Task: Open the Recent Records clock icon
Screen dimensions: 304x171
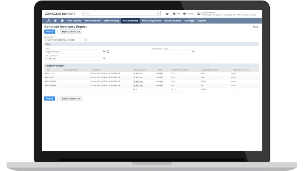Action: pyautogui.click(x=48, y=21)
